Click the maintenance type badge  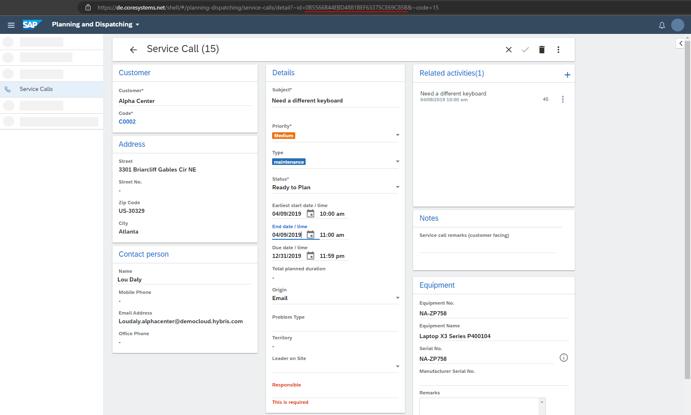click(289, 162)
